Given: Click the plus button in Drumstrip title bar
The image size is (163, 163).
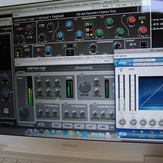Looking at the screenshot, I should click(x=98, y=61).
